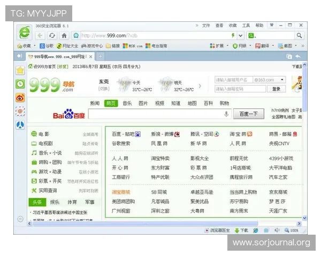The height and width of the screenshot is (256, 321).
Task: Open the sidebar settings gear icon
Action: (x=20, y=219)
